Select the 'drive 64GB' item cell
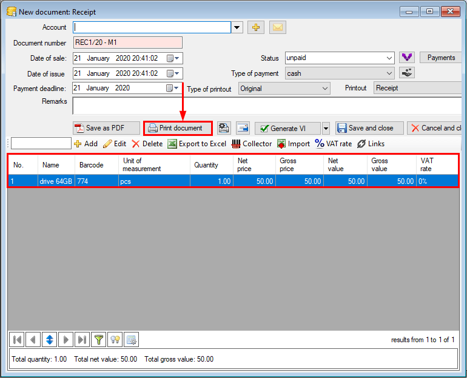The height and width of the screenshot is (378, 467). 56,181
